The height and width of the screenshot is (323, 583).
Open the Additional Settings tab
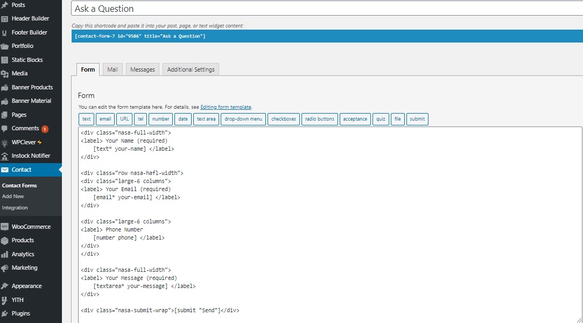[x=191, y=69]
